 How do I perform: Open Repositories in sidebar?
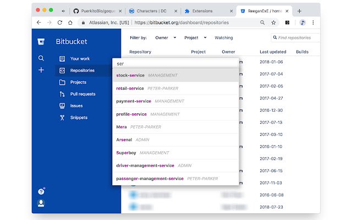(x=82, y=70)
